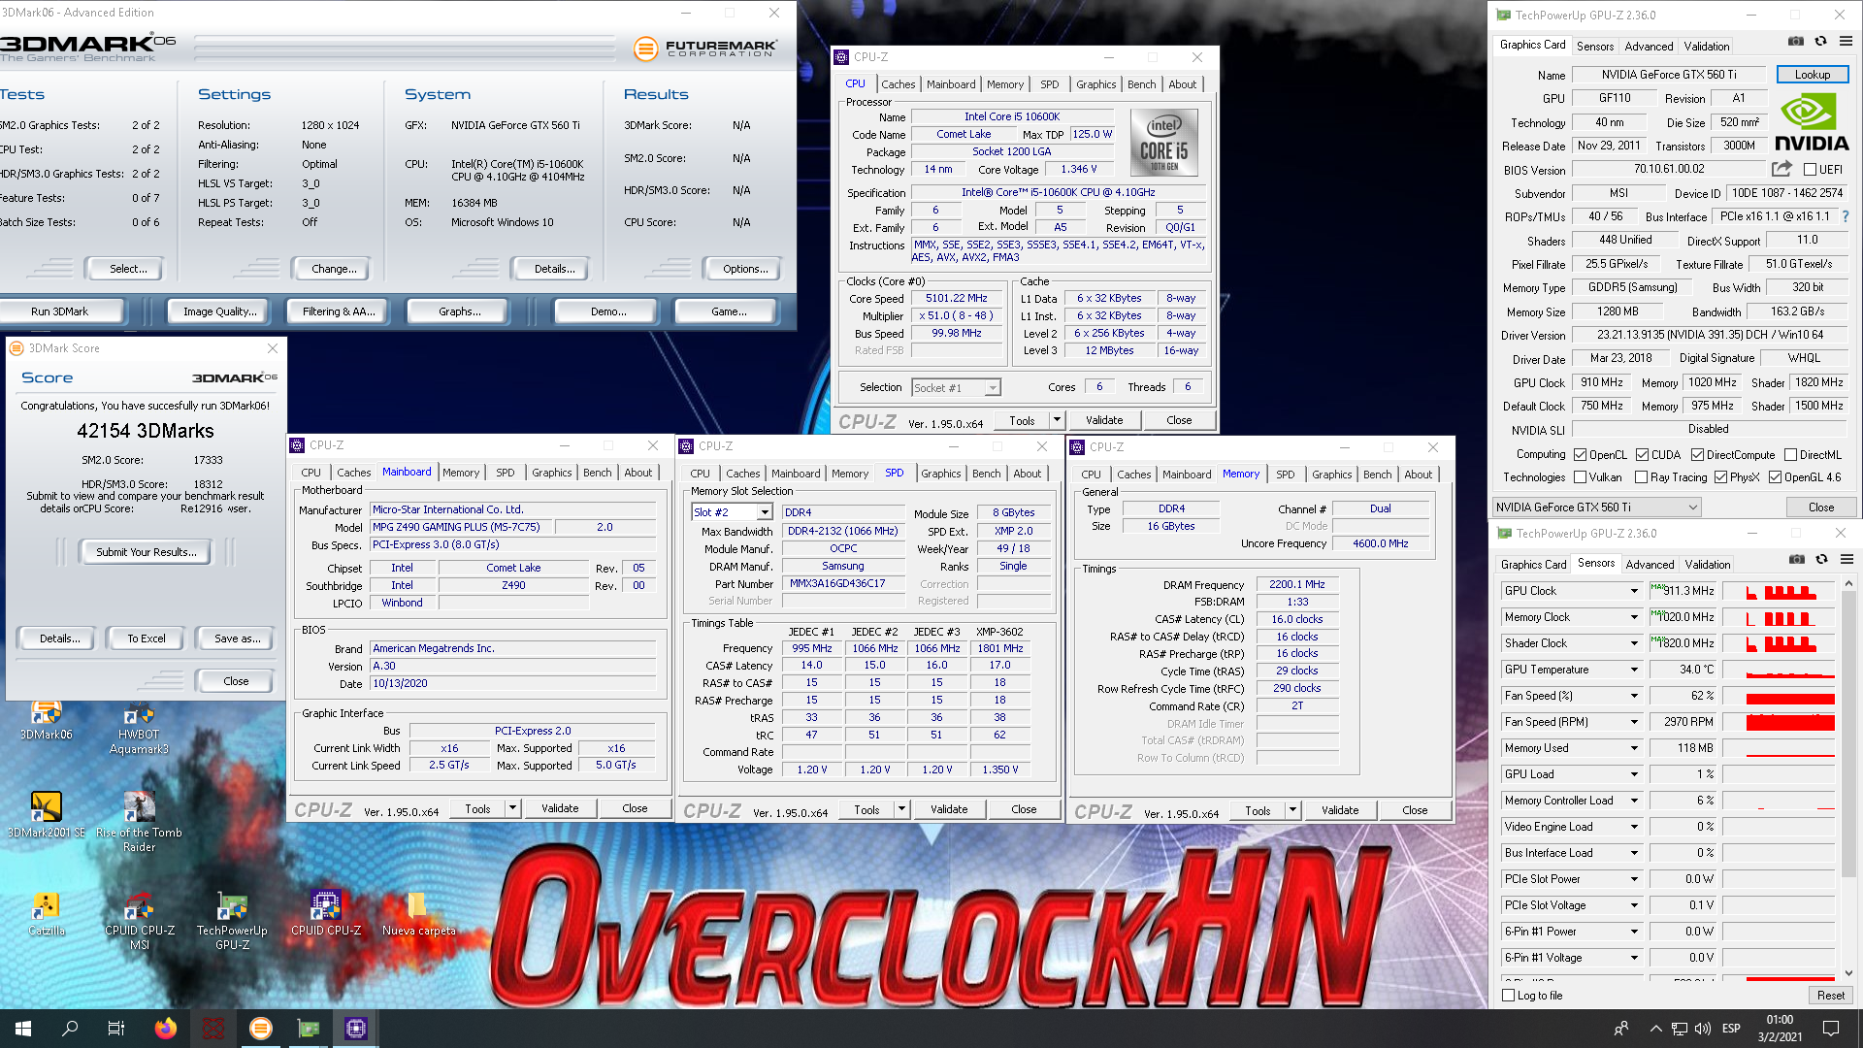Image resolution: width=1863 pixels, height=1048 pixels.
Task: Toggle CUDA checkbox in GPU-Z
Action: [x=1642, y=455]
